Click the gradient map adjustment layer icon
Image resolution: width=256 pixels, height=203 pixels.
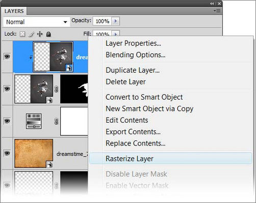point(34,121)
